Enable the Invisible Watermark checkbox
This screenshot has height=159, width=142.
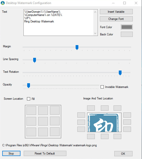[x=102, y=87]
